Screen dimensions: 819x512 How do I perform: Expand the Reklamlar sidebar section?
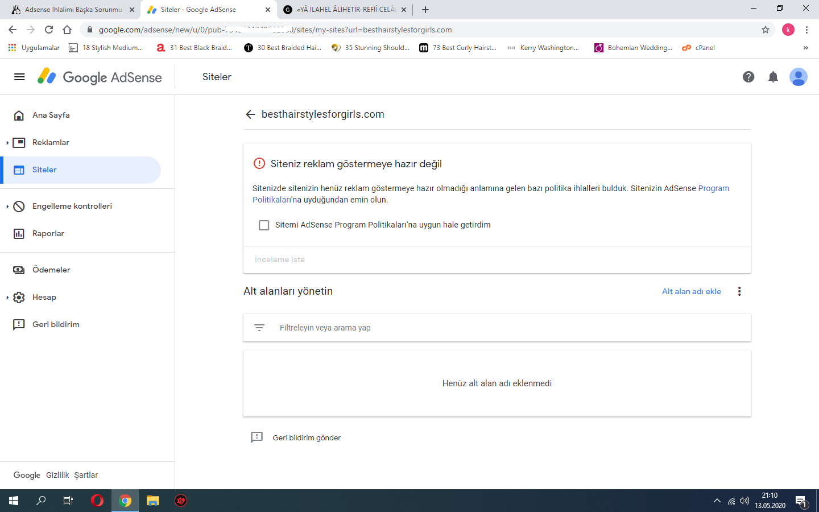[x=7, y=143]
